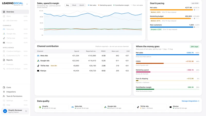This screenshot has width=206, height=116.
Task: Click the 29% kept badge
Action: [x=194, y=47]
